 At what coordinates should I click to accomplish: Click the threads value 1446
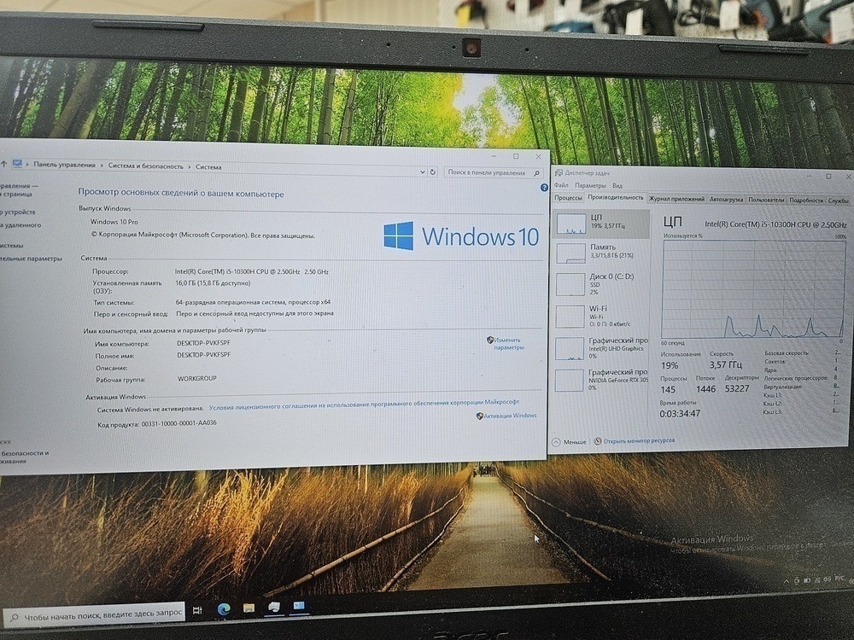(x=705, y=388)
